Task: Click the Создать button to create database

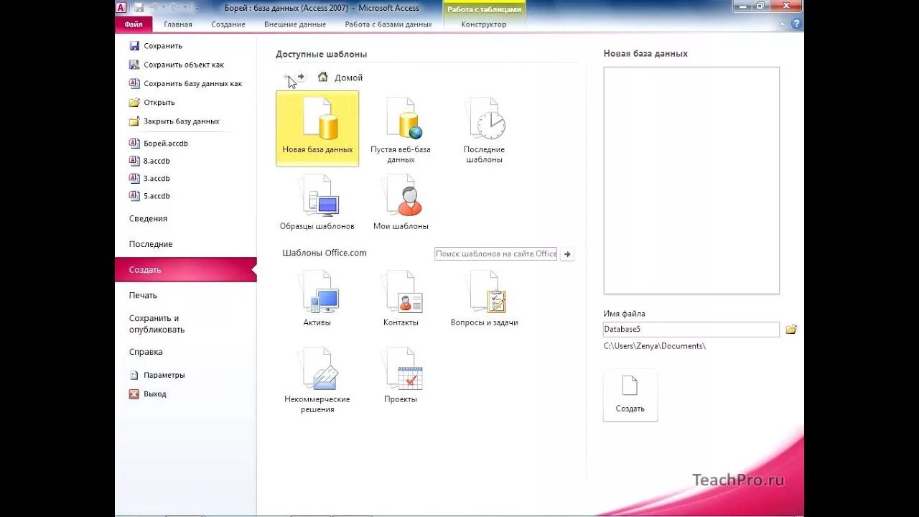Action: (x=630, y=395)
